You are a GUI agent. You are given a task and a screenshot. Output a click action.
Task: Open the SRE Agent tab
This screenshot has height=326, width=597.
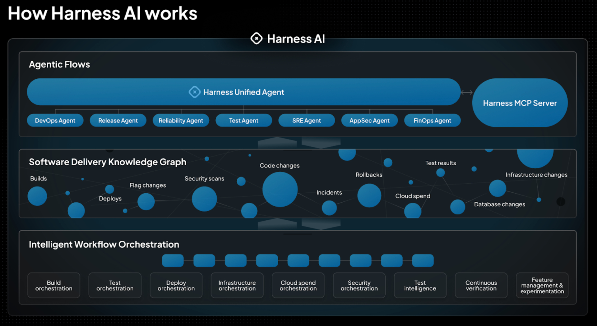(x=307, y=120)
